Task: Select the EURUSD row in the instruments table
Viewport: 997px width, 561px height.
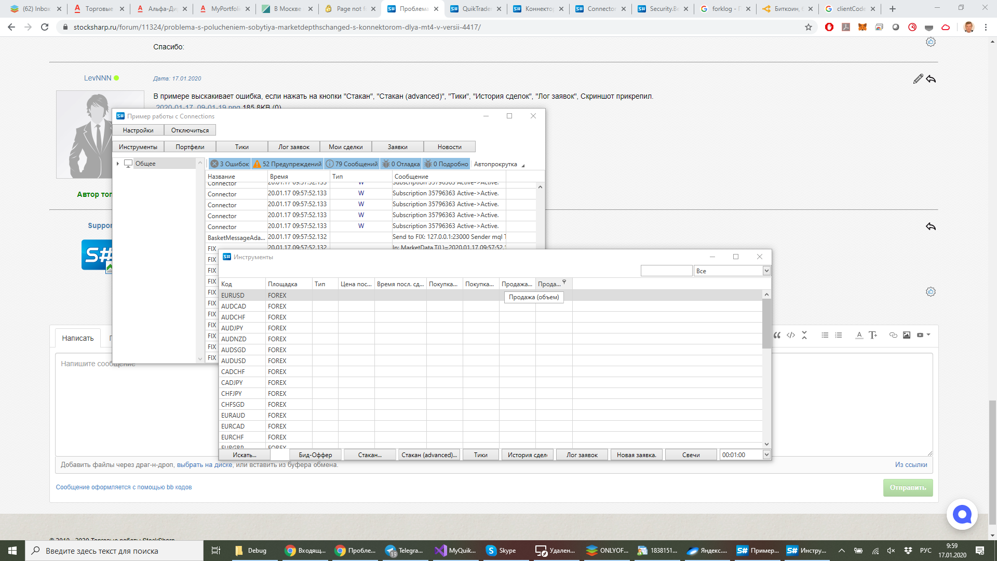Action: pos(490,295)
